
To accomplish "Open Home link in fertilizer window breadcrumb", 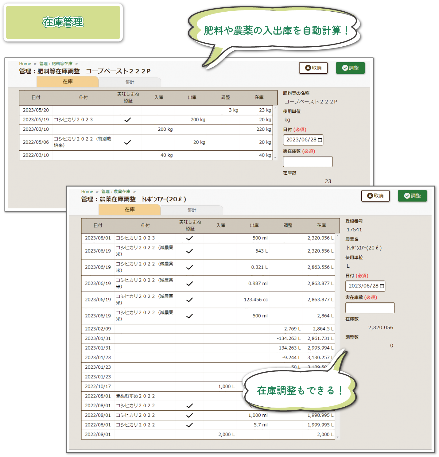I will point(25,64).
